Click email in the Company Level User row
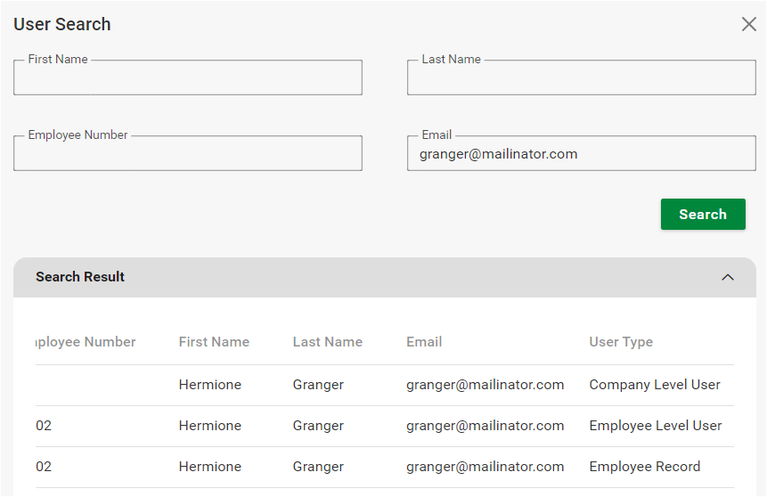This screenshot has height=497, width=767. pos(485,385)
